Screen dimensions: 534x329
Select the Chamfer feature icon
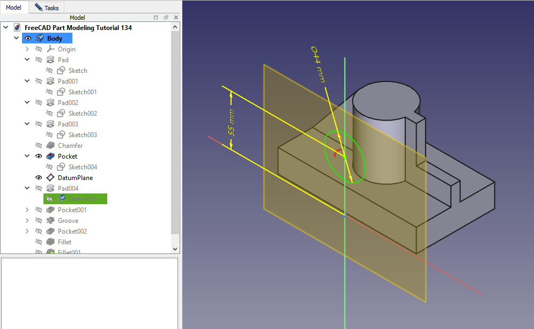point(50,146)
